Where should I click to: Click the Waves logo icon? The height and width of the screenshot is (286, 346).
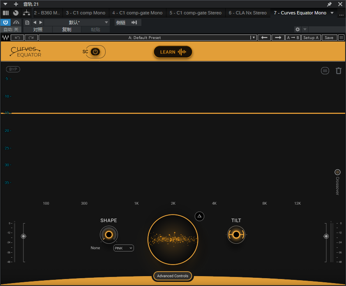[5, 38]
